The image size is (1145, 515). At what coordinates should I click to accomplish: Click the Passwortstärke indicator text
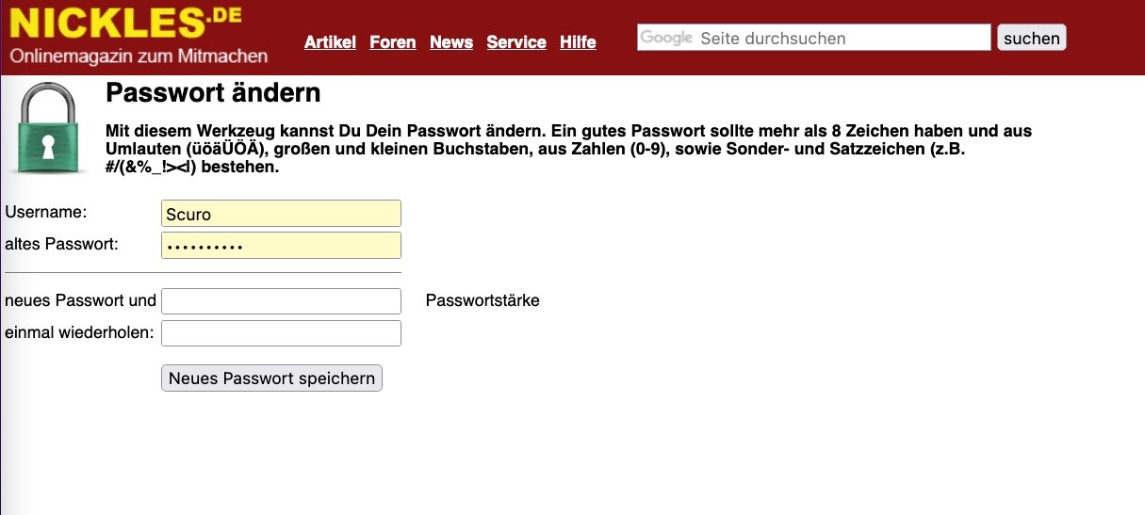483,301
